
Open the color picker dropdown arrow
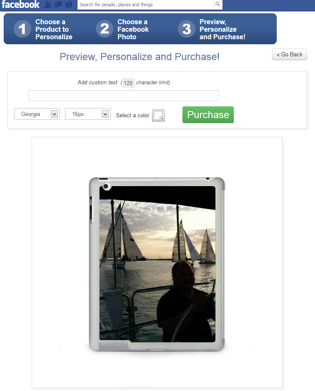click(162, 119)
